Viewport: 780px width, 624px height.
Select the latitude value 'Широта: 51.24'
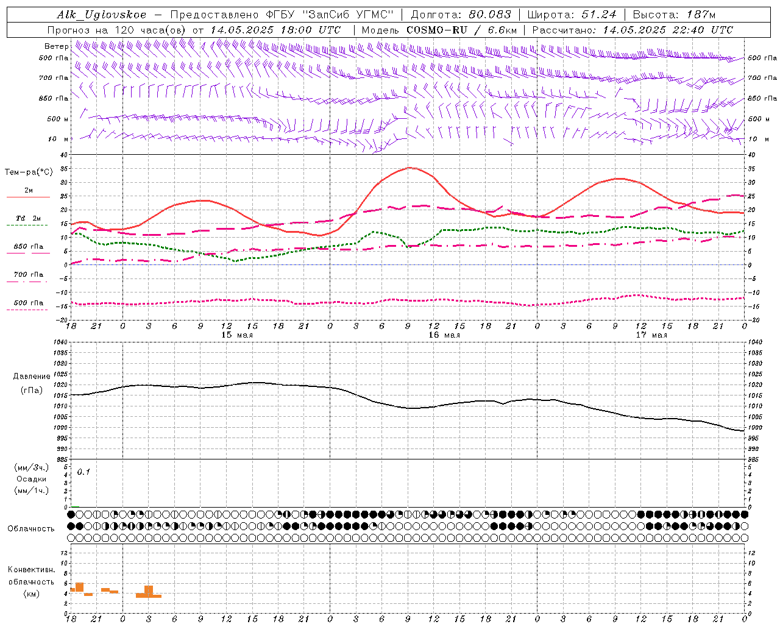[x=572, y=15]
